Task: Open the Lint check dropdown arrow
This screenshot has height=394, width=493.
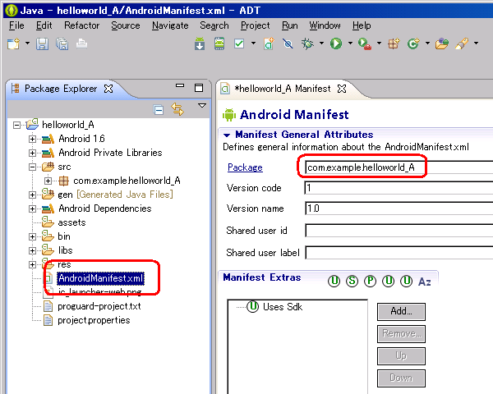Action: click(253, 43)
